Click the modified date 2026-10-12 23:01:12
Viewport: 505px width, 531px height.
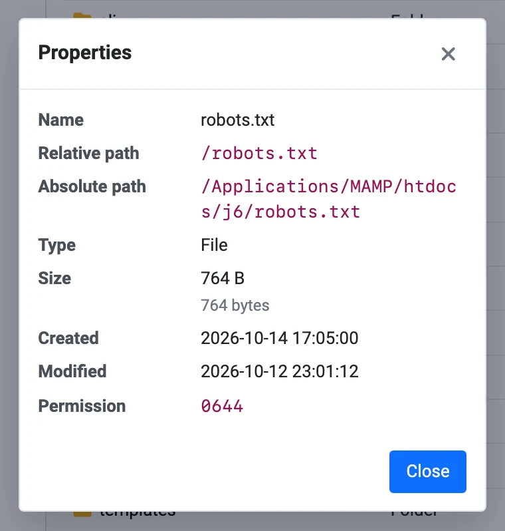tap(279, 371)
